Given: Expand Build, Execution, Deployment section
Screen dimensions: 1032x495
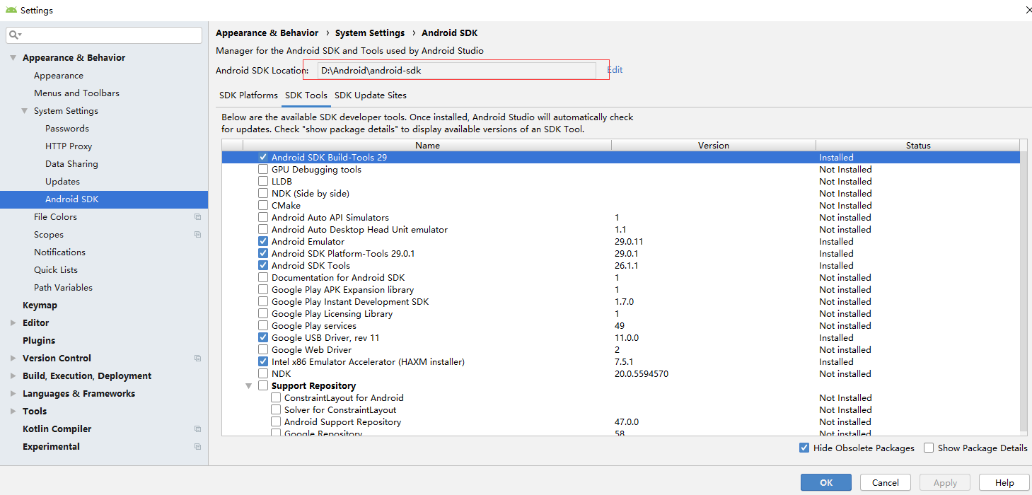Looking at the screenshot, I should (13, 376).
